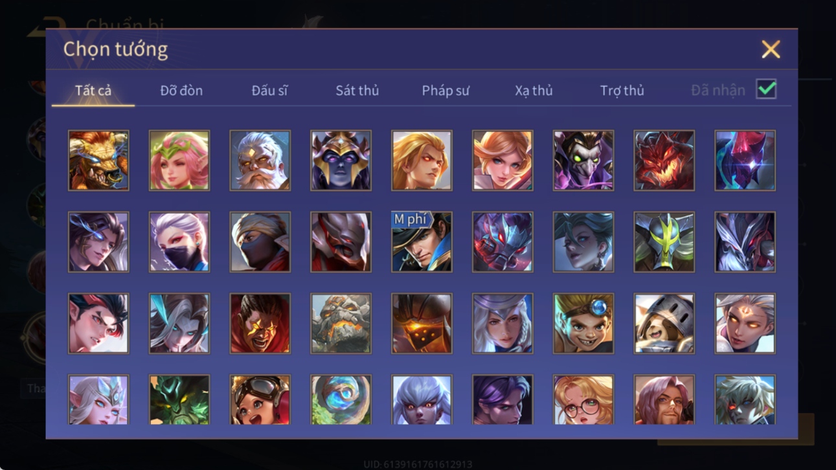Image resolution: width=836 pixels, height=470 pixels.
Task: Switch to the Đấu sĩ tab
Action: click(269, 91)
